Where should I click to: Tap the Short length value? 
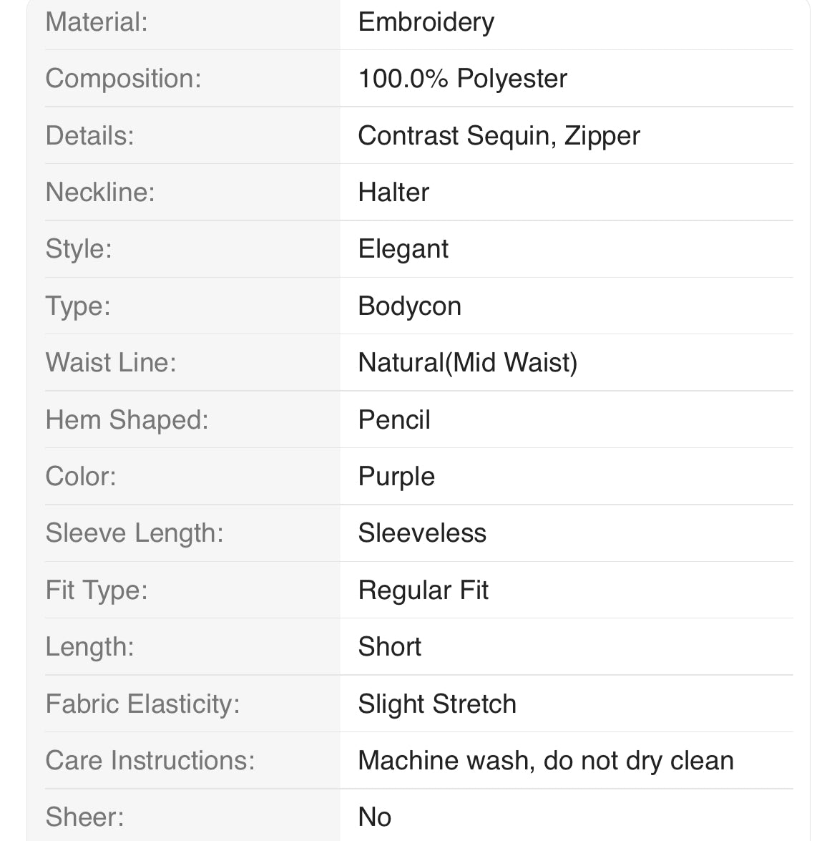[x=389, y=647]
